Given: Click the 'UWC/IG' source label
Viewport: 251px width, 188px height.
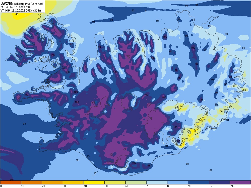Looking at the screenshot, I should tap(7, 4).
